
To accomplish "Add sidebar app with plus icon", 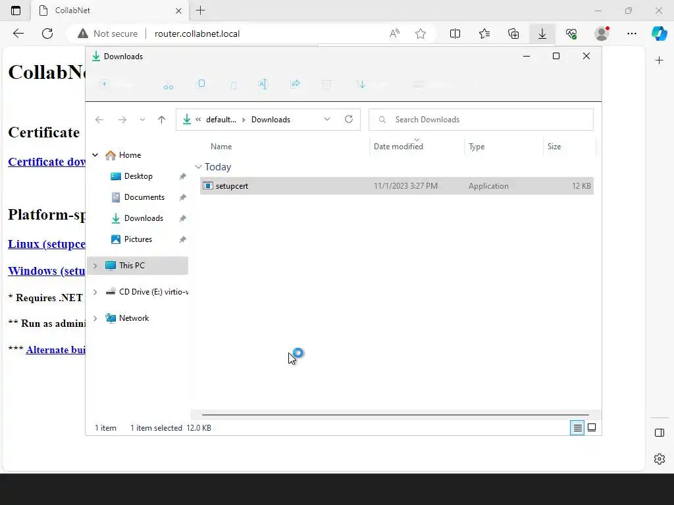I will tap(659, 60).
